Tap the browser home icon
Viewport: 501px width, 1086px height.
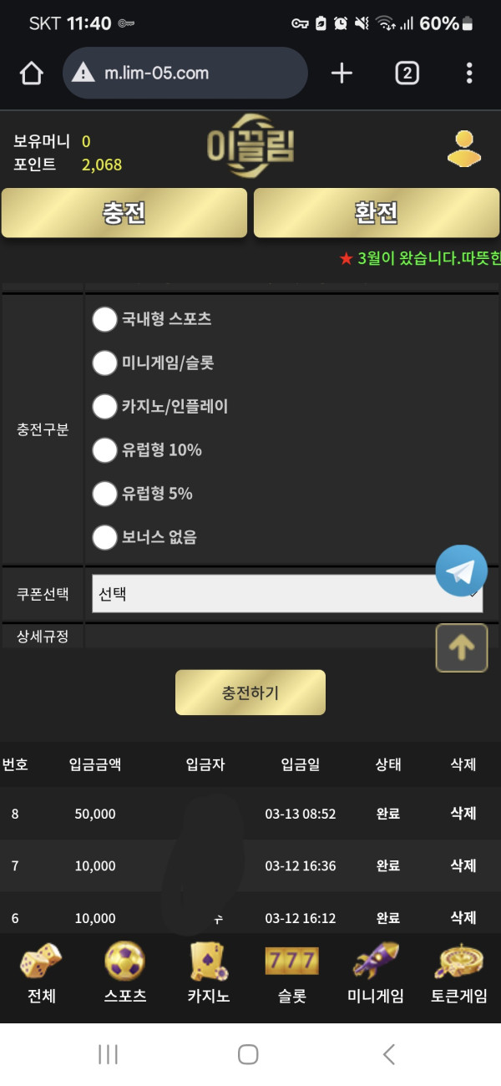pyautogui.click(x=31, y=74)
